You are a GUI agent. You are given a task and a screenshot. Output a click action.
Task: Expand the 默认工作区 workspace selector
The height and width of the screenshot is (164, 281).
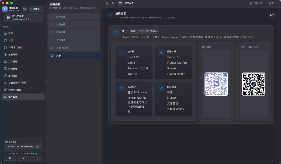coord(23,18)
